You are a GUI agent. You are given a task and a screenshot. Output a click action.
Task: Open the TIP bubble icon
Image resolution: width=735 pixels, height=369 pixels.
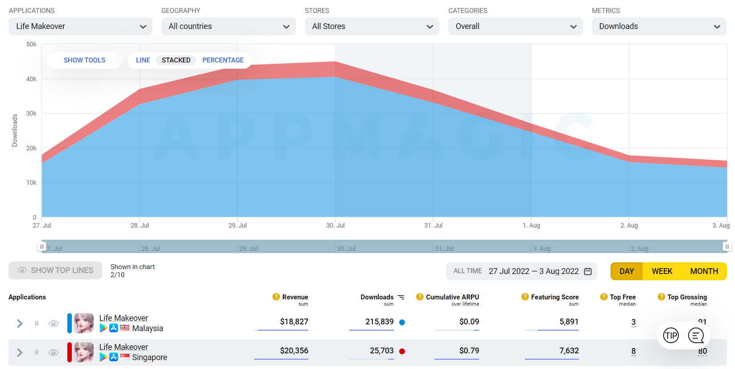coord(671,335)
